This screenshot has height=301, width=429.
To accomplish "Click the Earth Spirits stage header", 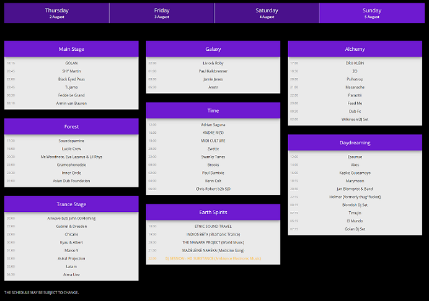I will 213,212.
